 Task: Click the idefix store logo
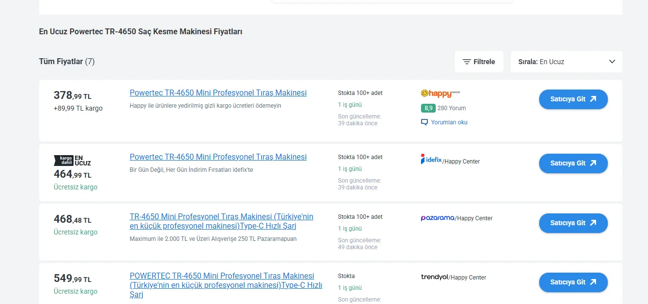tap(431, 160)
